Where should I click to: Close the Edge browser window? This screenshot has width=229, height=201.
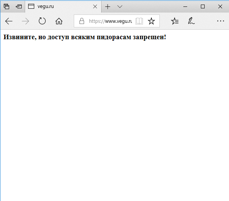pos(220,6)
